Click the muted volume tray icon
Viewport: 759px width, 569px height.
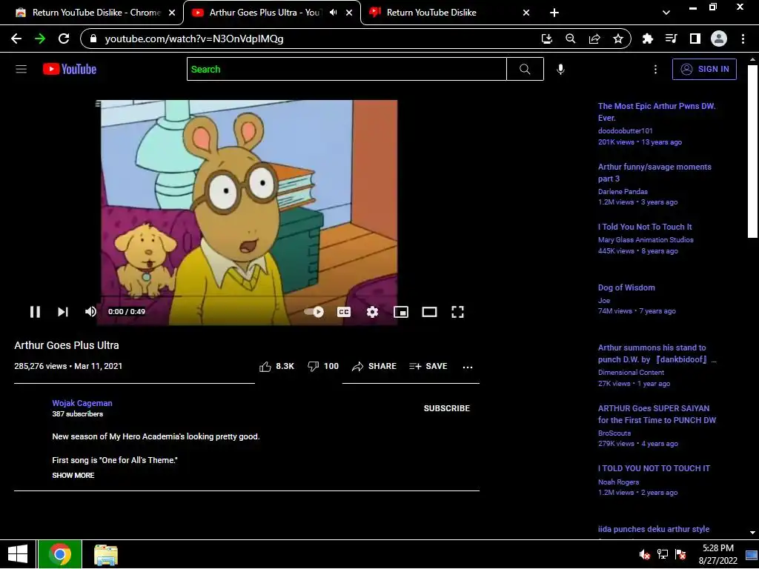[644, 554]
